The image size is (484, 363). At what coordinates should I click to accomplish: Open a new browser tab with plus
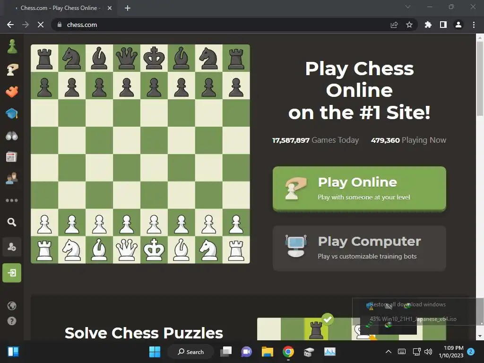[128, 8]
